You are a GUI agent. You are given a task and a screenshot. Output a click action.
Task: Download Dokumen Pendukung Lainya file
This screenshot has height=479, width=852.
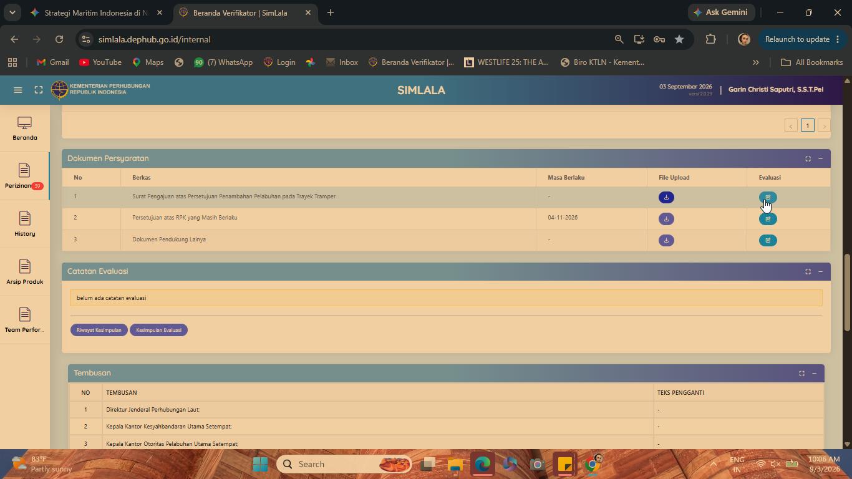point(666,240)
